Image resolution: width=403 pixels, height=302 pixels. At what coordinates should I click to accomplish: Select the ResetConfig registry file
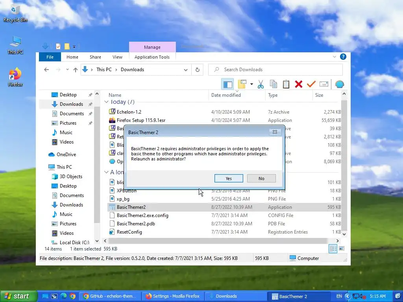coord(225,232)
